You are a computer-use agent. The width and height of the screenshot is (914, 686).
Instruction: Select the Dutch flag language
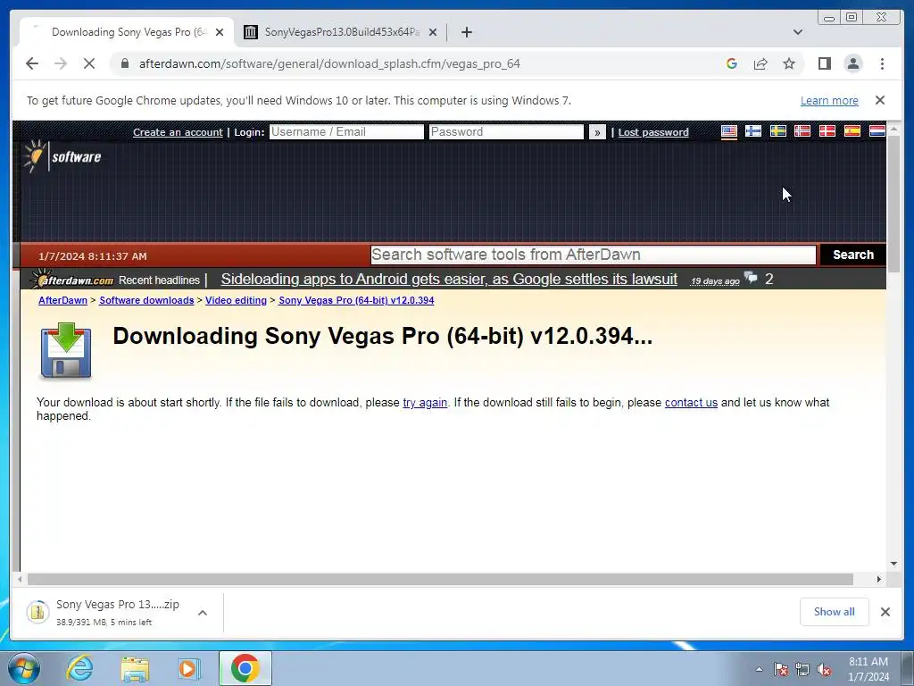(x=877, y=131)
